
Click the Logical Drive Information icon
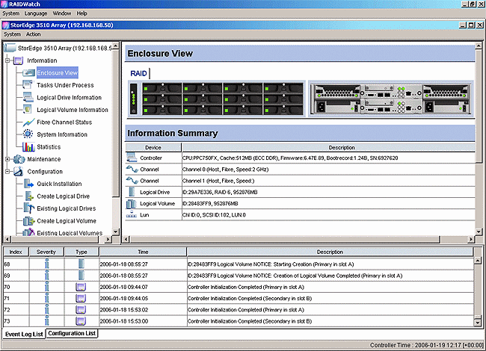coord(28,97)
